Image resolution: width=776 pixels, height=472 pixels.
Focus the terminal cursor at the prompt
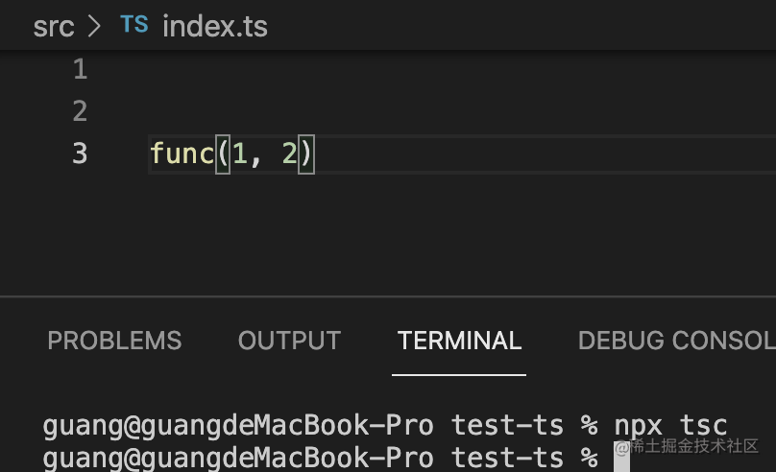pos(620,456)
